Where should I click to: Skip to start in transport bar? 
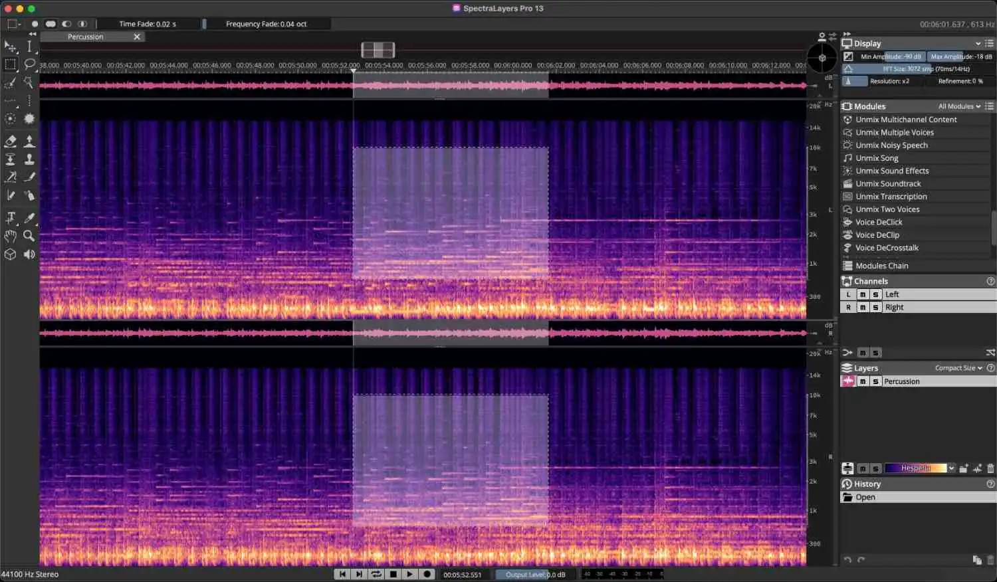click(x=342, y=574)
